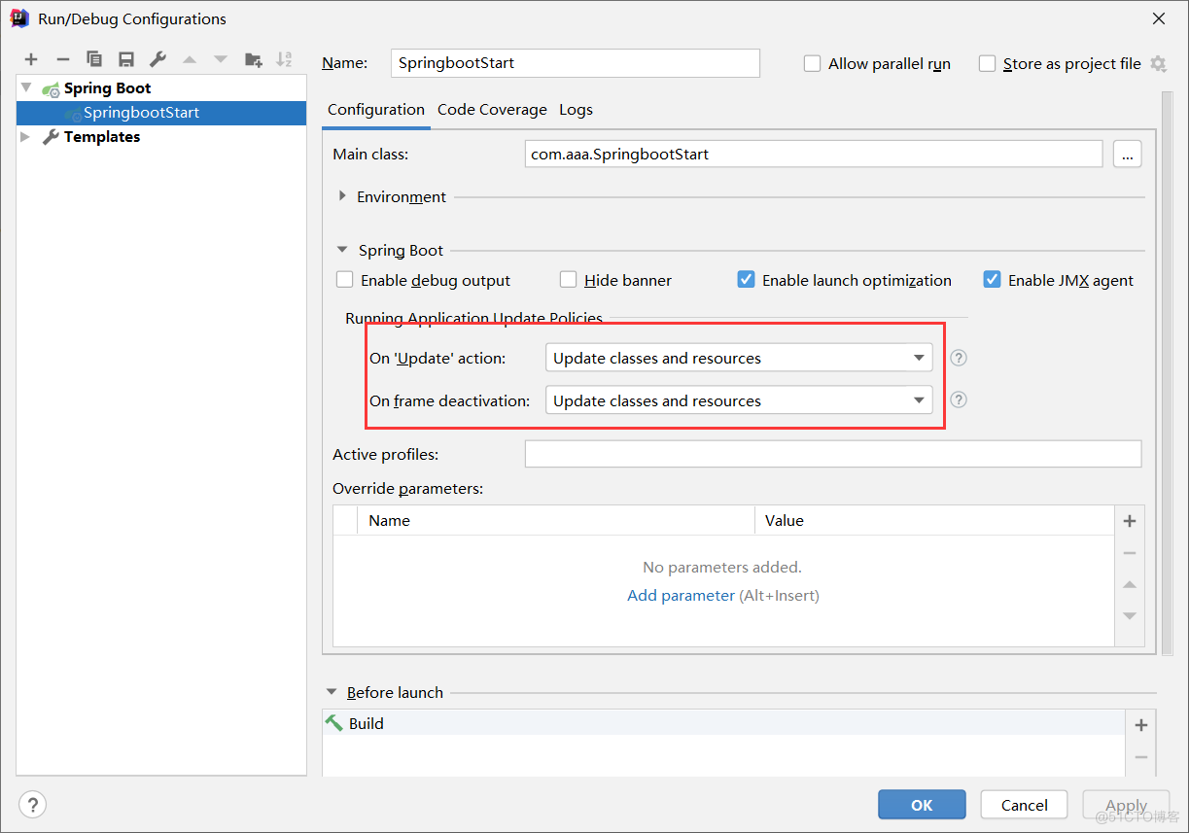
Task: Check the Hide banner option
Action: point(569,280)
